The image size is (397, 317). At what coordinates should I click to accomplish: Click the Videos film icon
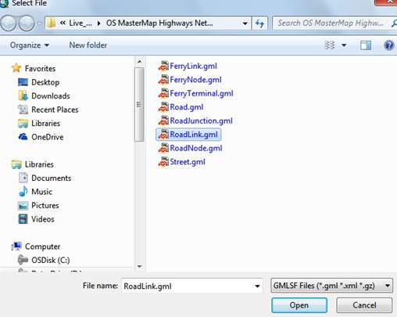click(x=23, y=219)
